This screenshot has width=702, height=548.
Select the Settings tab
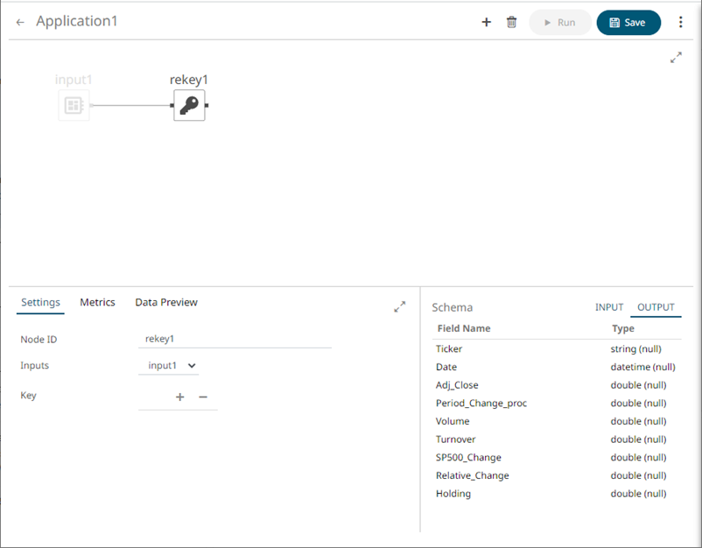click(40, 303)
